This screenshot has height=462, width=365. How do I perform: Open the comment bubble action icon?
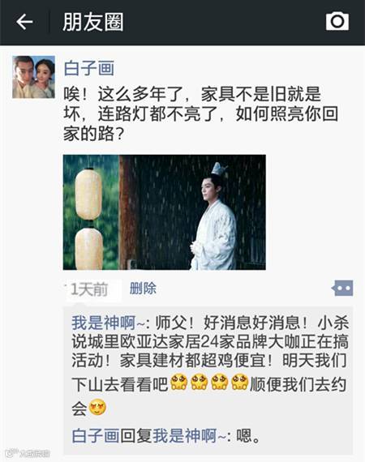click(342, 289)
